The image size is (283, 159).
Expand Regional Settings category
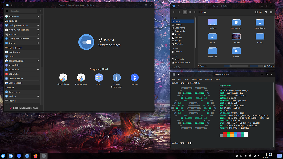[x=22, y=61]
